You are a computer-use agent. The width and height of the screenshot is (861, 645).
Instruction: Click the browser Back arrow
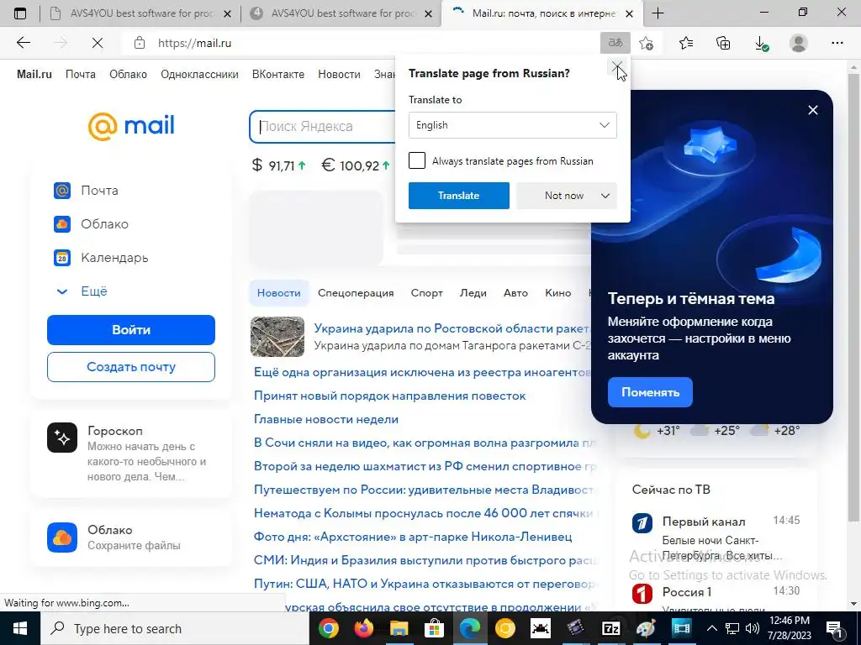23,43
